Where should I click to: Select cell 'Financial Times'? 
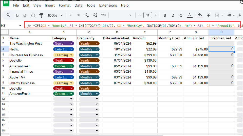[x=30, y=71]
